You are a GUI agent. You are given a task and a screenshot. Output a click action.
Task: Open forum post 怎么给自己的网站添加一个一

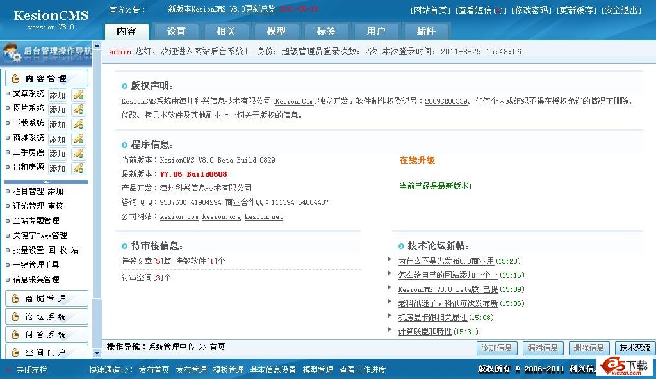click(x=448, y=275)
